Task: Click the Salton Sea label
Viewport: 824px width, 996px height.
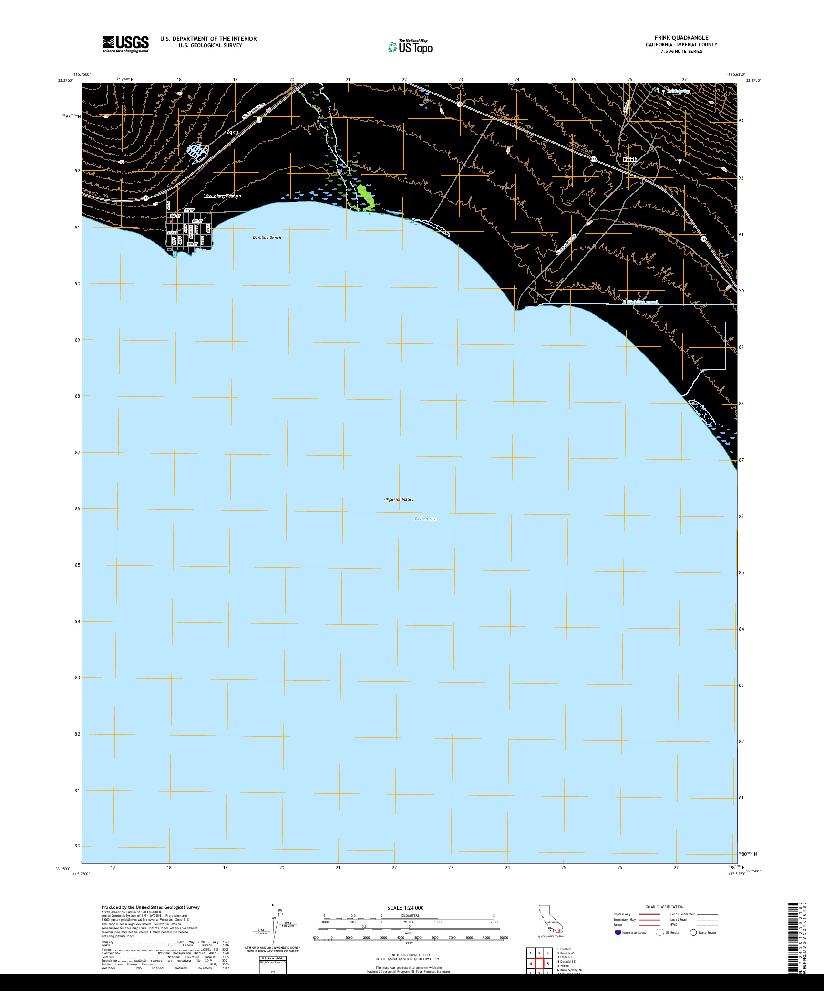Action: [425, 519]
